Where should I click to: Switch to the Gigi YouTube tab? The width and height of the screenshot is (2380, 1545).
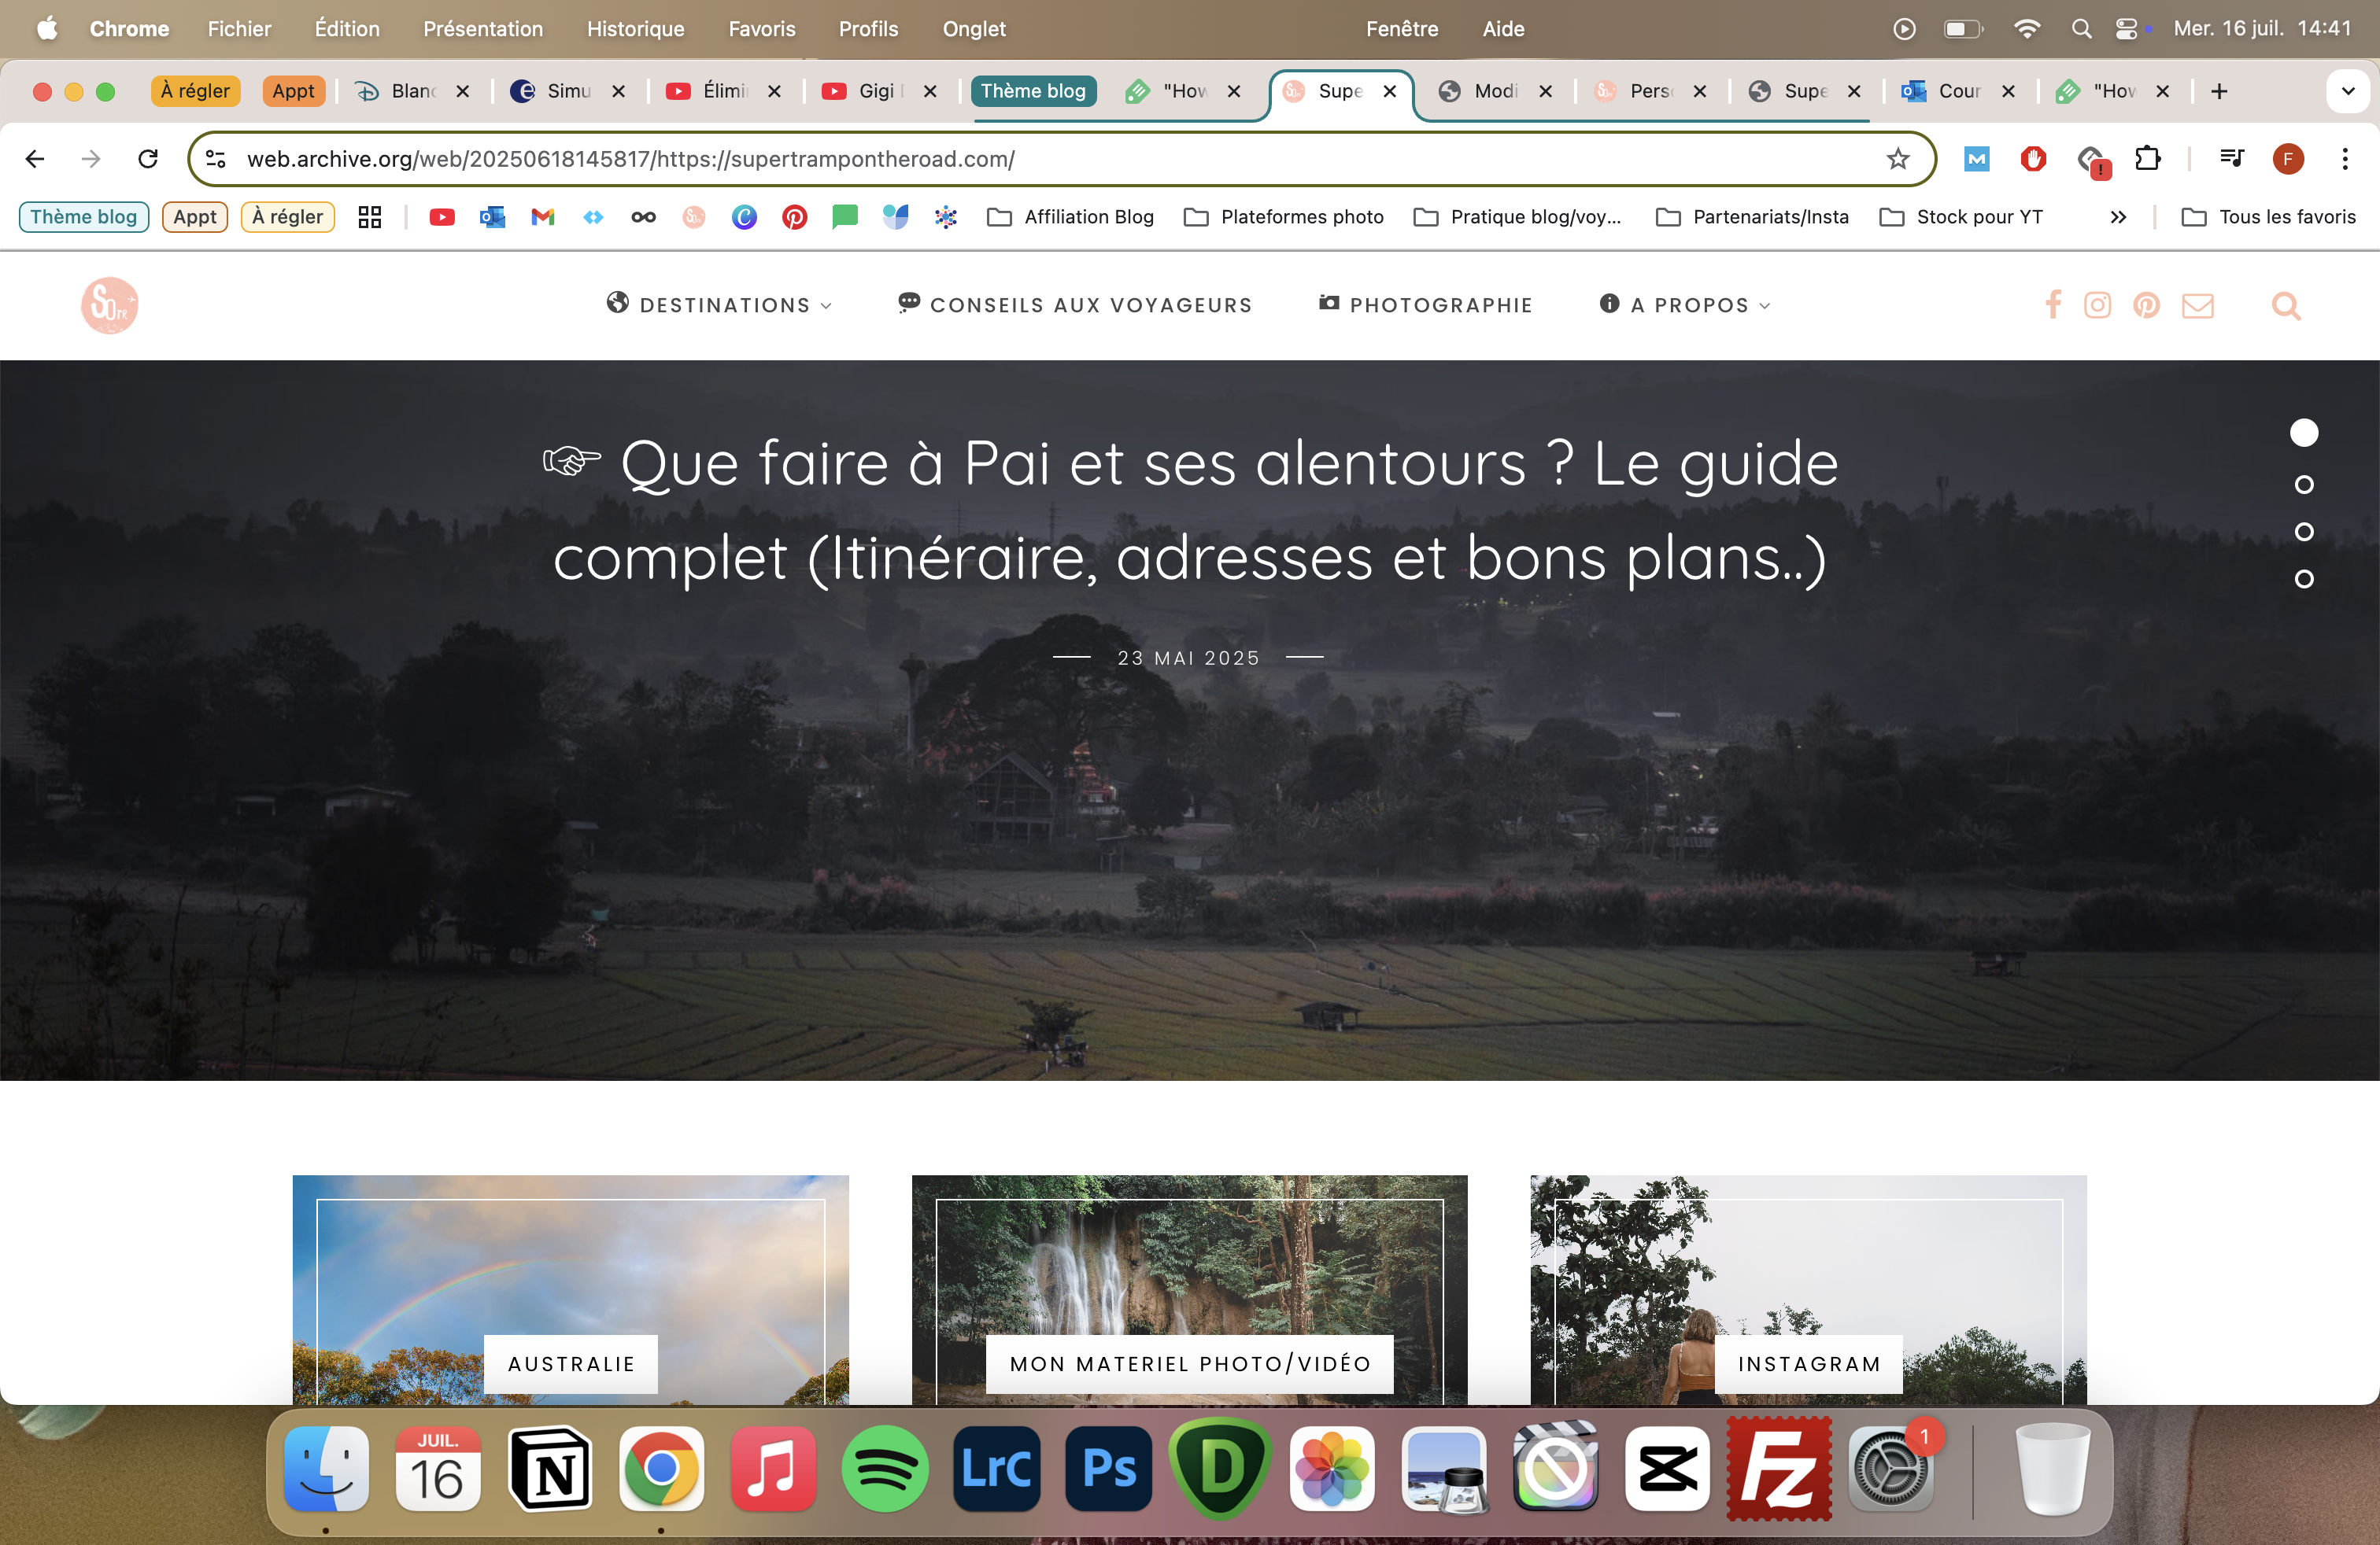880,91
